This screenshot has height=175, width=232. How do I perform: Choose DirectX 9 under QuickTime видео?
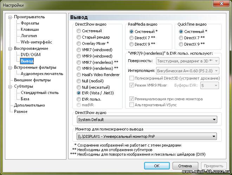click(x=181, y=44)
